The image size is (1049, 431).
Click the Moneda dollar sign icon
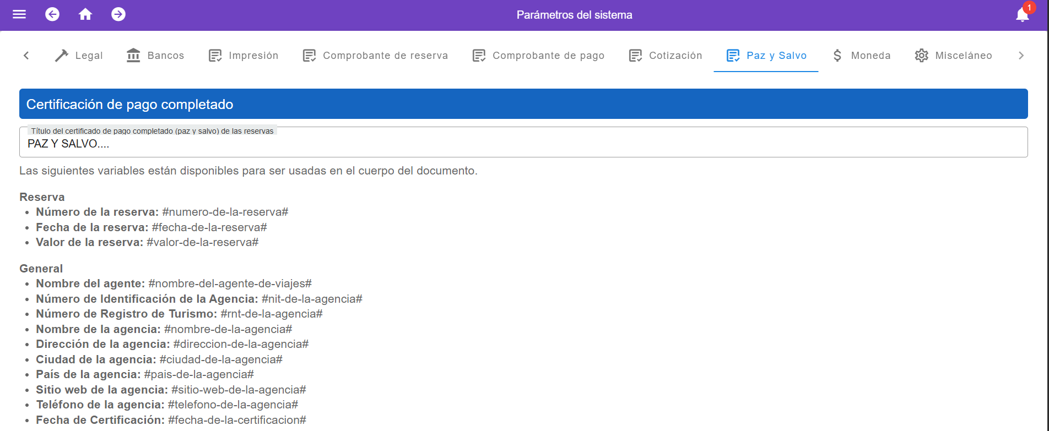click(x=837, y=56)
